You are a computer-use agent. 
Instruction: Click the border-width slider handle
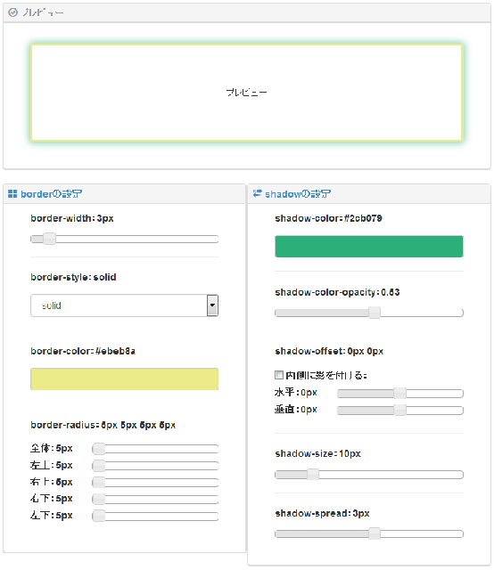[x=49, y=239]
